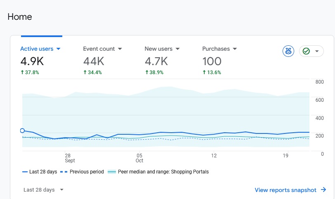335x199 pixels.
Task: Open the View reports snapshot link
Action: point(285,190)
